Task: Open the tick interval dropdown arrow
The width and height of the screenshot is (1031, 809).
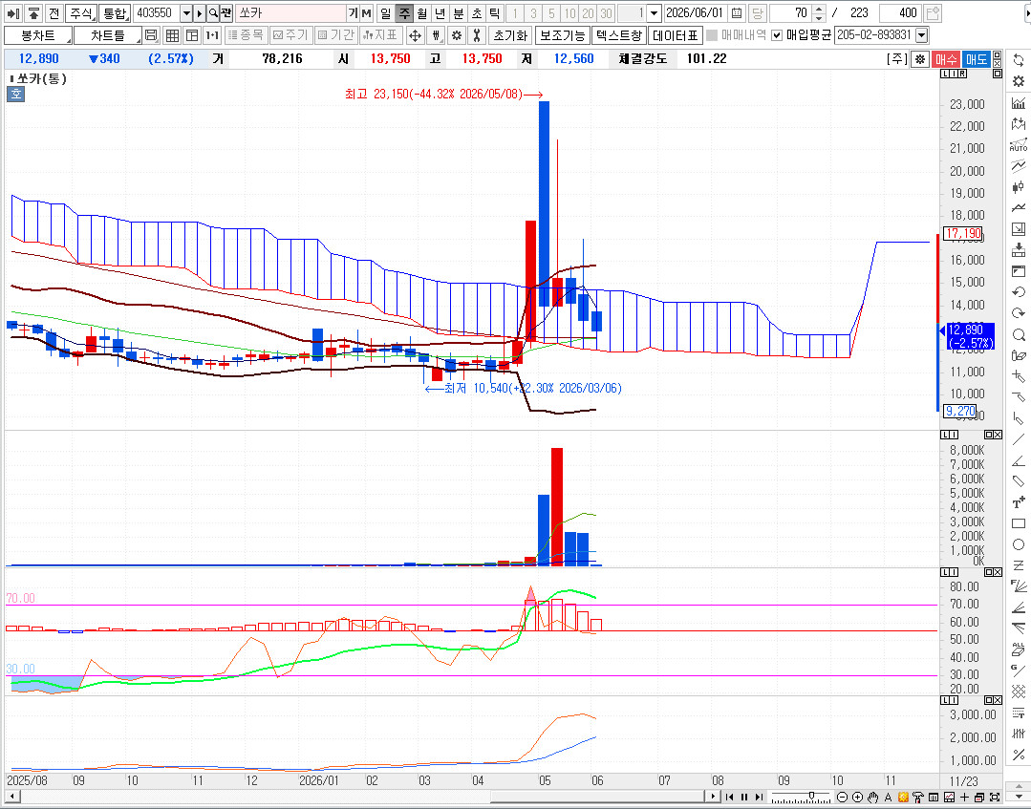Action: (x=654, y=13)
